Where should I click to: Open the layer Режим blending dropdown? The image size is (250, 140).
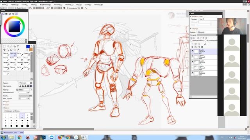[x=207, y=32]
